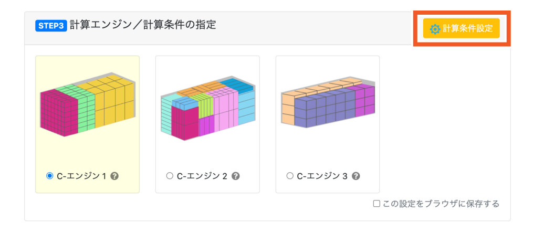The width and height of the screenshot is (533, 232).
Task: Click the C-エンジン 3 container illustration
Action: [x=328, y=102]
